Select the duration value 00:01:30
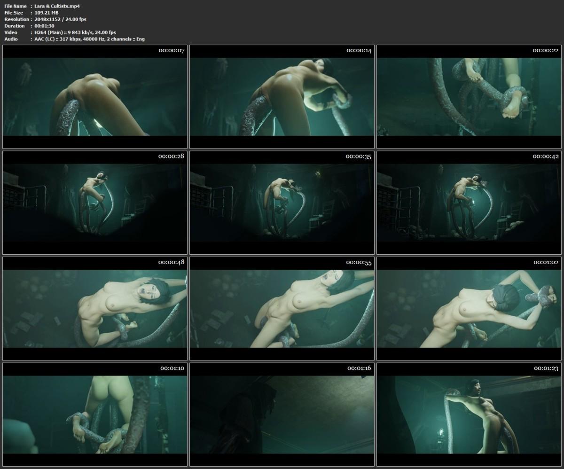 (45, 26)
